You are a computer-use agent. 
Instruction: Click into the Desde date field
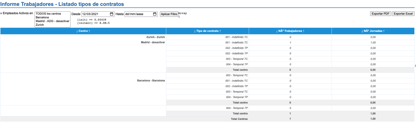pos(94,14)
